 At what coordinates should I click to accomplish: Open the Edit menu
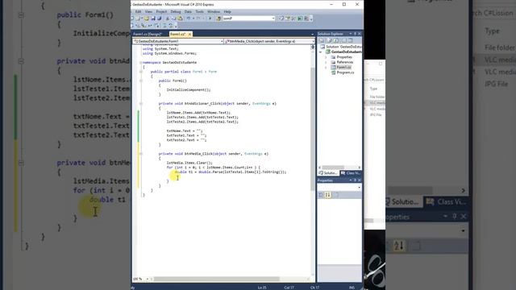(x=138, y=11)
